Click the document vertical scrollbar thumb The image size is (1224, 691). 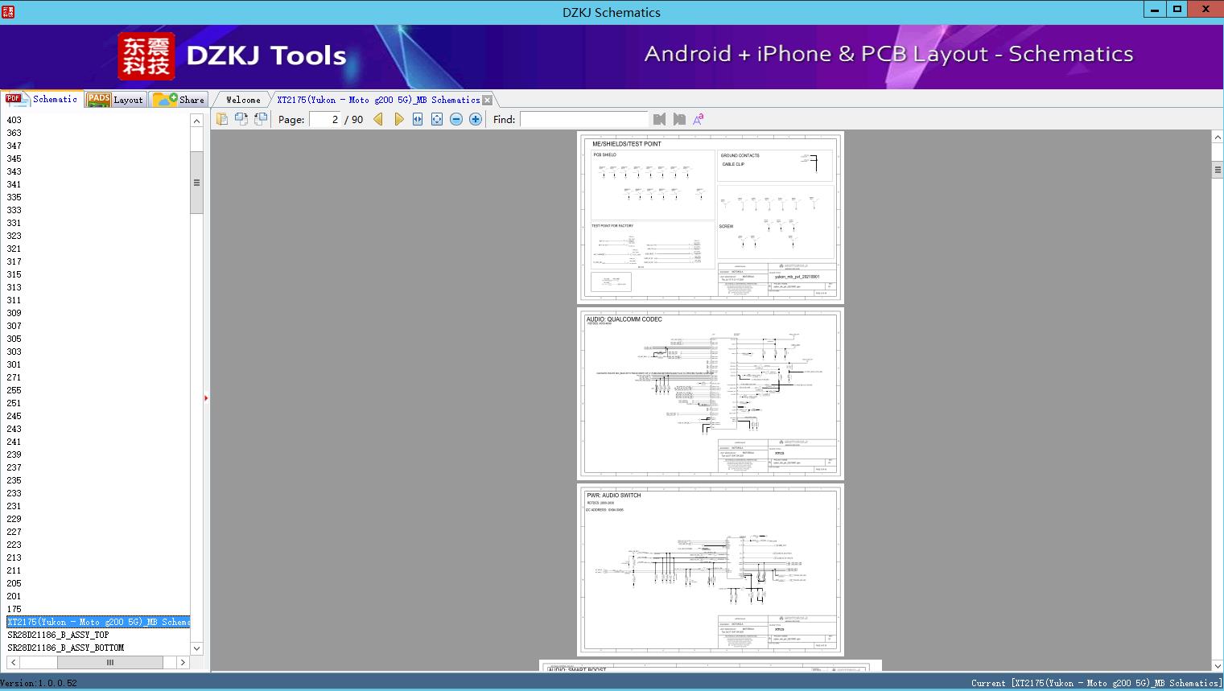(x=1218, y=171)
